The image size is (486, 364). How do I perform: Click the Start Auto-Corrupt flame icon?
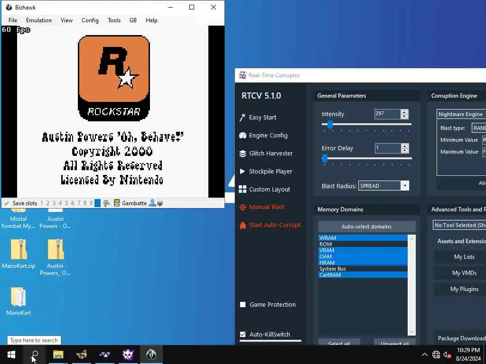pos(243,225)
